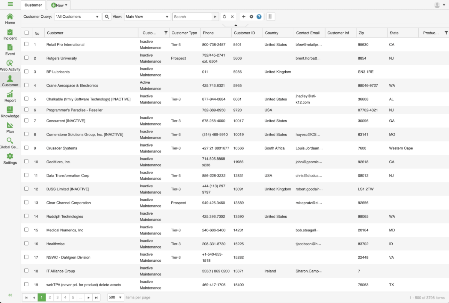Check the Programmer's Paradise - Reseller row
Image resolution: width=449 pixels, height=303 pixels.
pyautogui.click(x=26, y=109)
